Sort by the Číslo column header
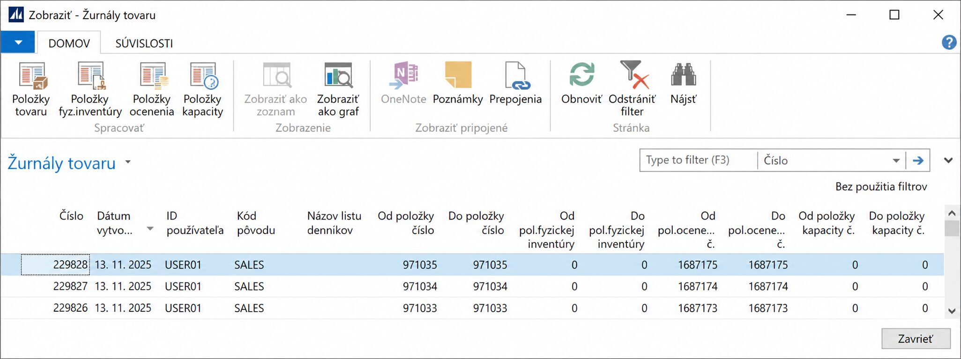The width and height of the screenshot is (961, 359). point(71,216)
